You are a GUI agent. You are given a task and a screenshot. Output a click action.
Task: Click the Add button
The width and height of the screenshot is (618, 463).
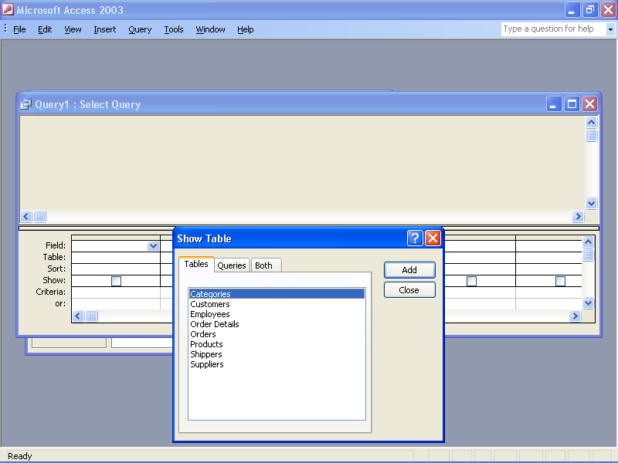pyautogui.click(x=409, y=270)
